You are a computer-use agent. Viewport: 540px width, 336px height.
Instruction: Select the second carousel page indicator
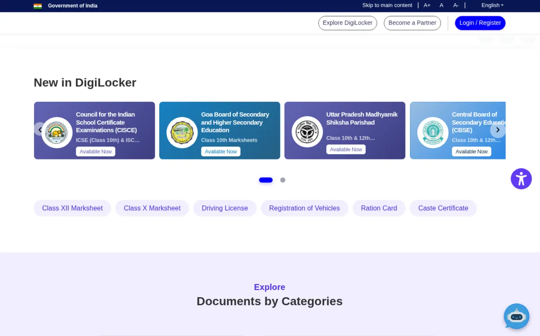(x=283, y=180)
